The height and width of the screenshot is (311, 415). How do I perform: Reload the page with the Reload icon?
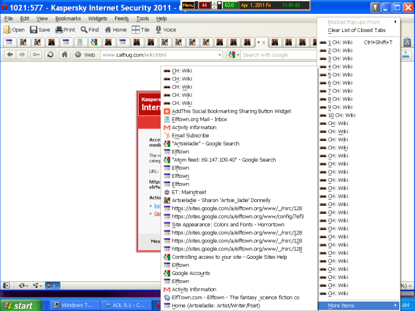pos(50,54)
